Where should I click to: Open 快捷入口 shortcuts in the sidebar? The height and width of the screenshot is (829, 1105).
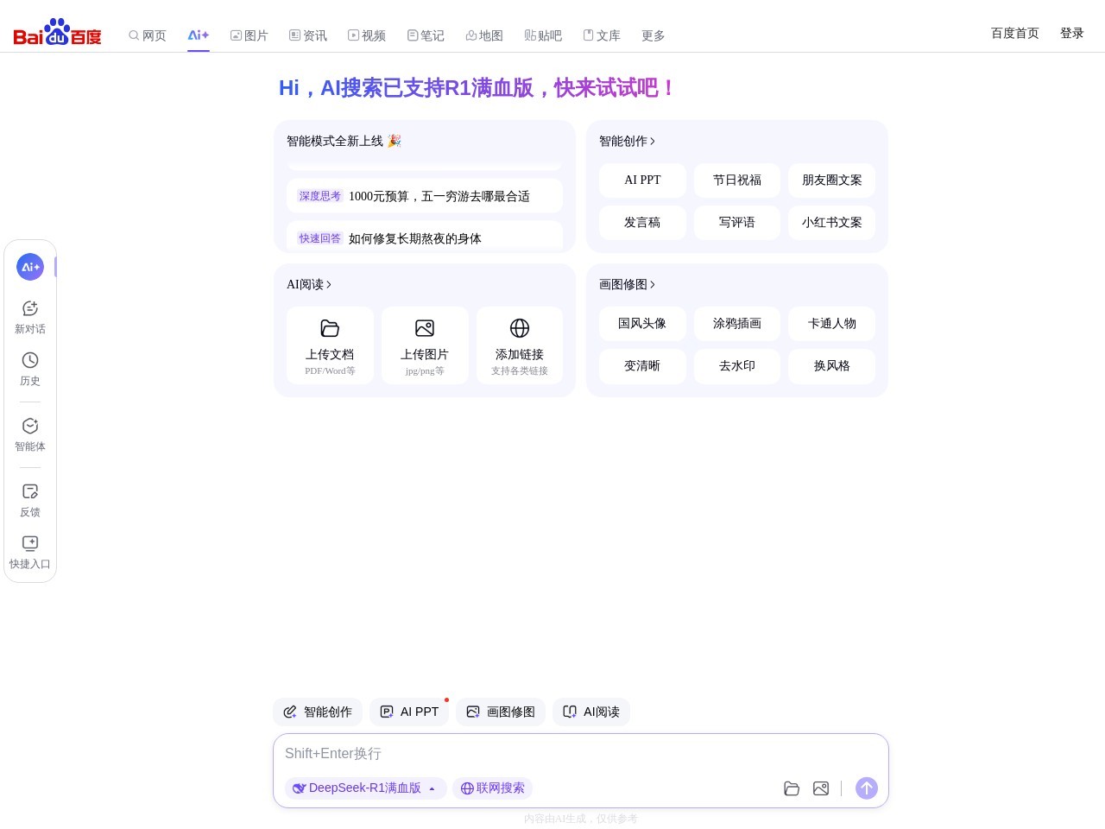(x=30, y=552)
